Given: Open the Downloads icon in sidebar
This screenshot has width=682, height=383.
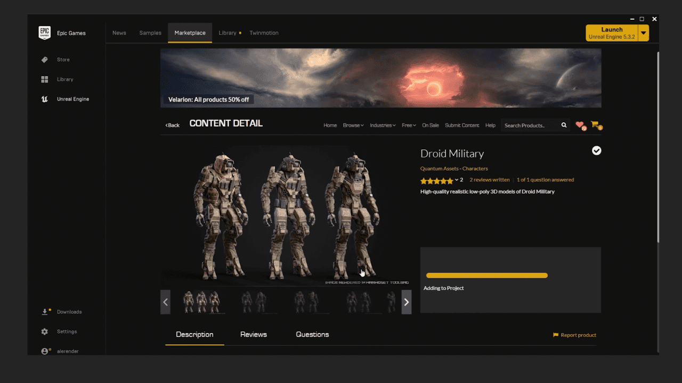Looking at the screenshot, I should [45, 312].
